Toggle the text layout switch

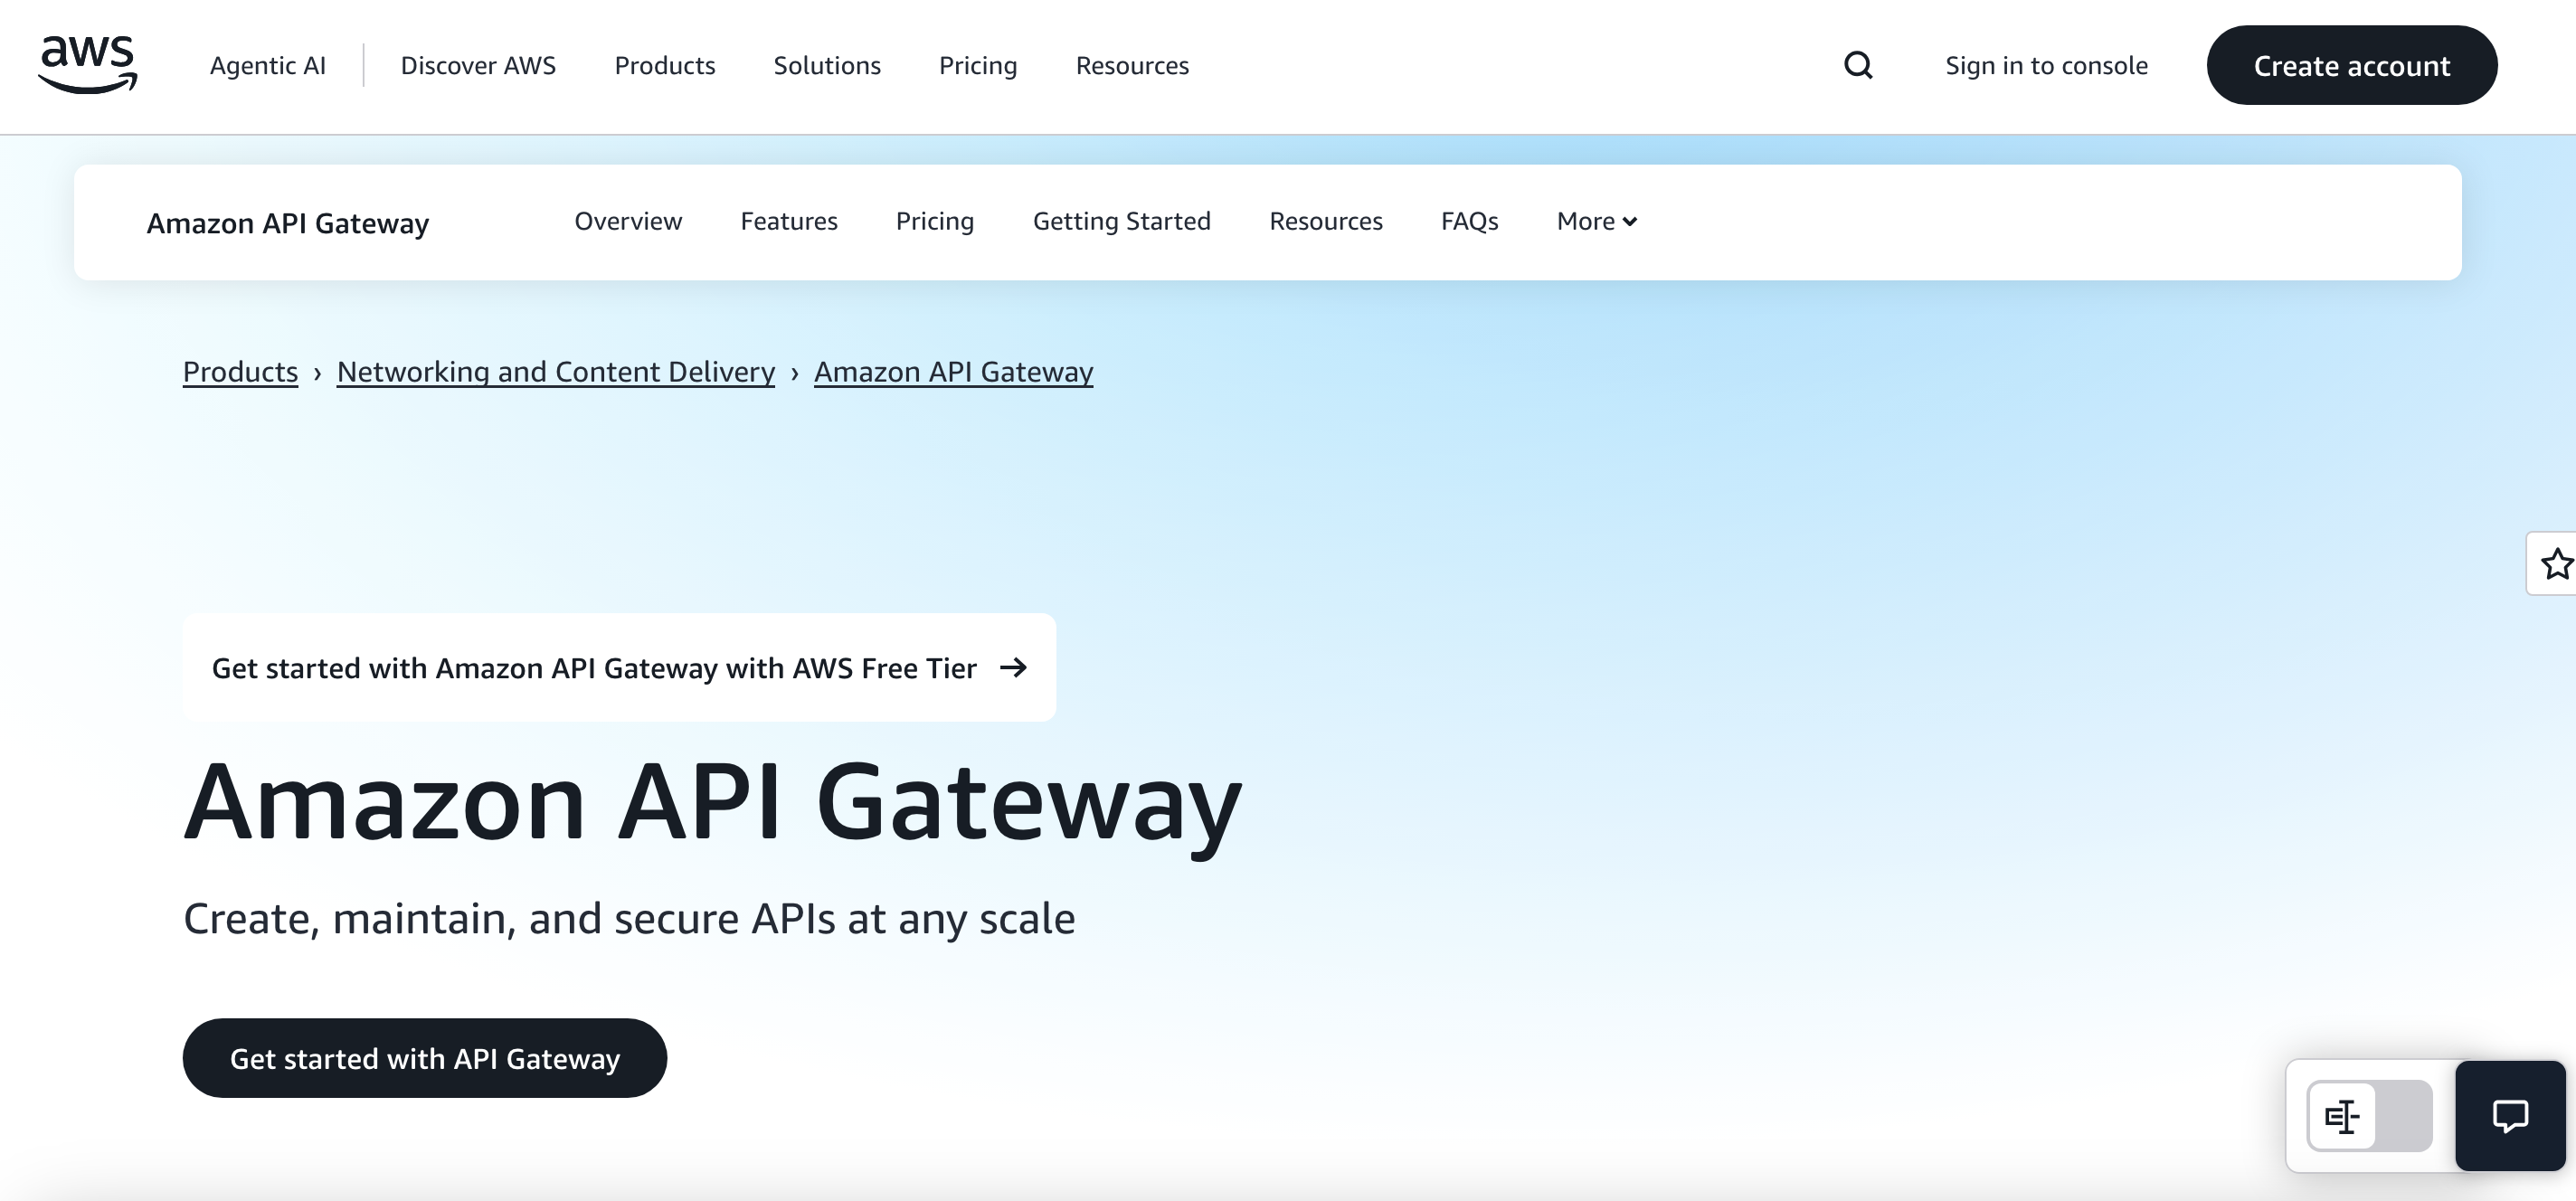(x=2369, y=1115)
